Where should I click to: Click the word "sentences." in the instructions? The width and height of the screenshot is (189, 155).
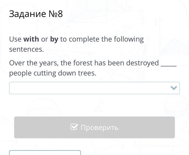click(27, 49)
